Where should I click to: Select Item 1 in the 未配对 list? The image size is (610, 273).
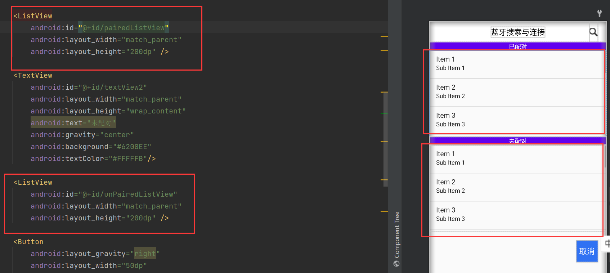coord(516,159)
